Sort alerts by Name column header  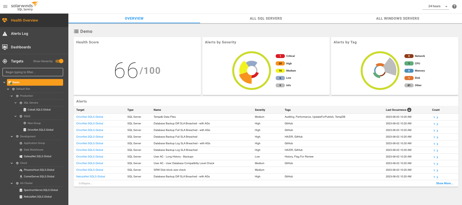pos(157,110)
